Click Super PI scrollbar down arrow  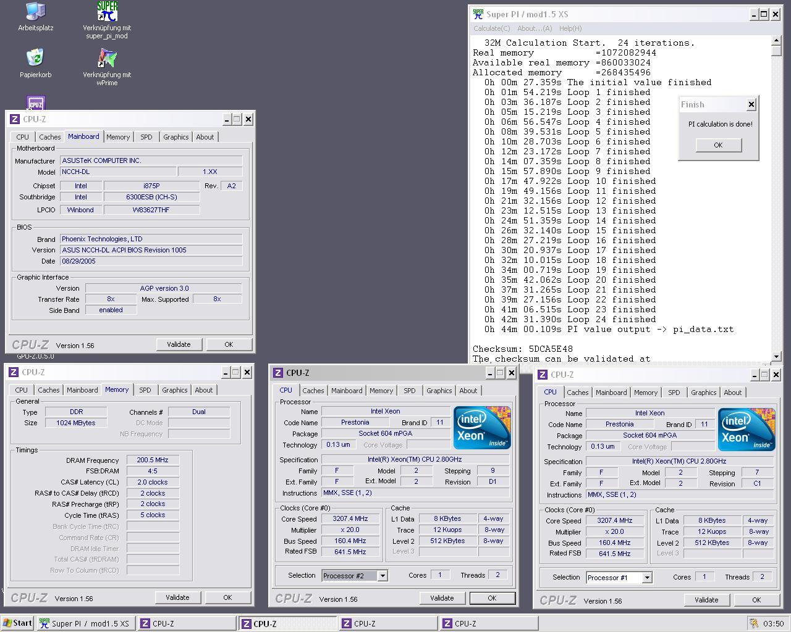click(x=777, y=357)
